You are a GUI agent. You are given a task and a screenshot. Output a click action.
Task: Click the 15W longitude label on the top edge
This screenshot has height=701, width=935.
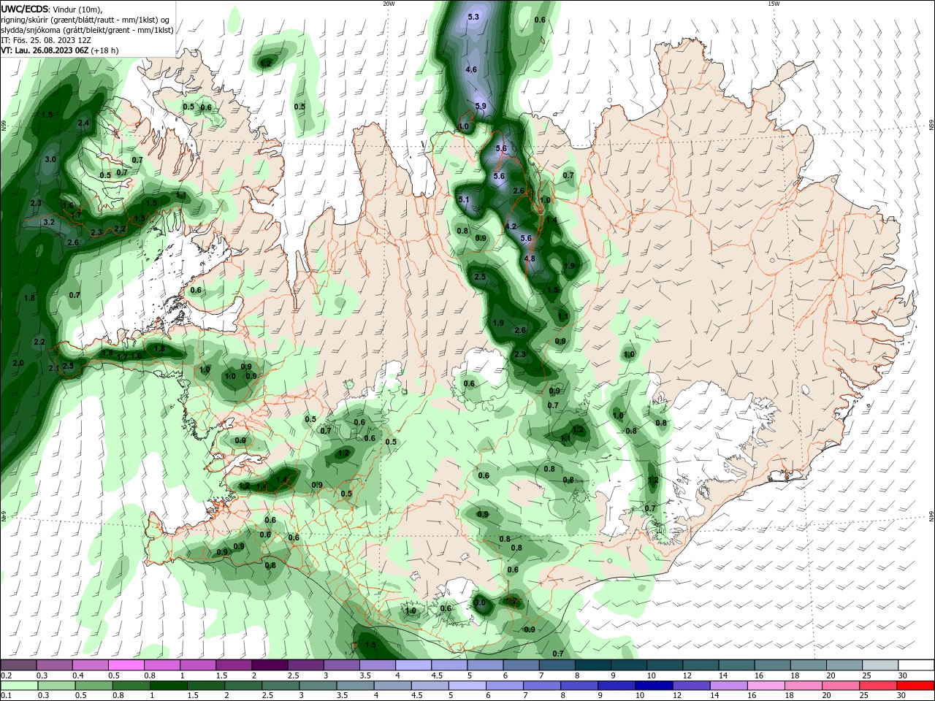[774, 4]
